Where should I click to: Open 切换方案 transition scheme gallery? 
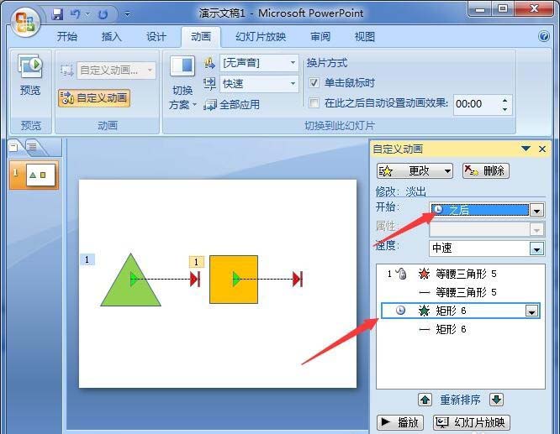(182, 84)
